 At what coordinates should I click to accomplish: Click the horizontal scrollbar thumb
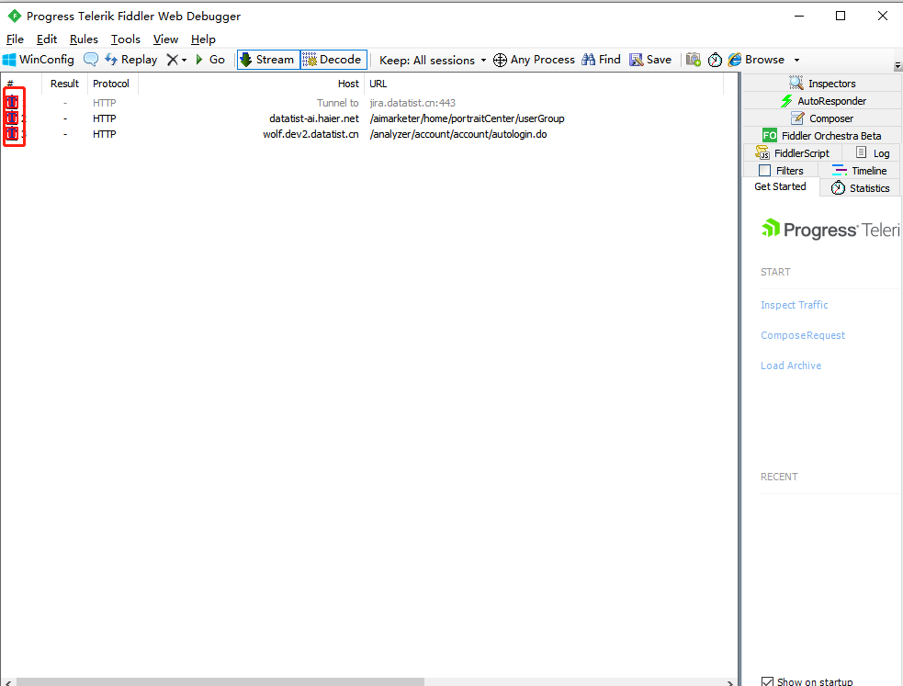coord(220,681)
